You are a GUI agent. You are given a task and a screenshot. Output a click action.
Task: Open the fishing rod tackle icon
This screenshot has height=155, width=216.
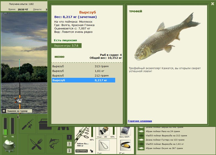click(x=28, y=124)
